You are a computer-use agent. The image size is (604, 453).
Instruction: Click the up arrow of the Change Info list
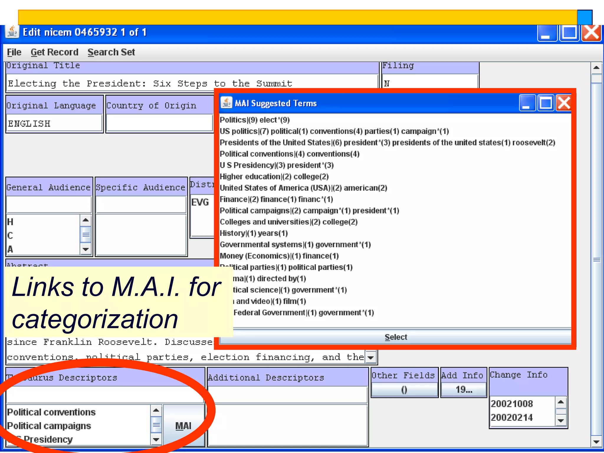point(561,402)
